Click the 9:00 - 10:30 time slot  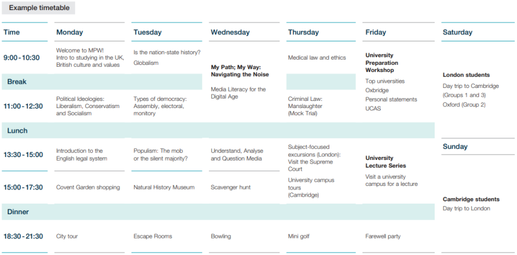click(21, 58)
